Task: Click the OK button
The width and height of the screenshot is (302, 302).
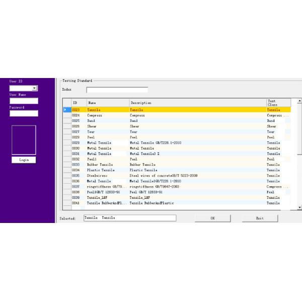Action: [x=212, y=218]
